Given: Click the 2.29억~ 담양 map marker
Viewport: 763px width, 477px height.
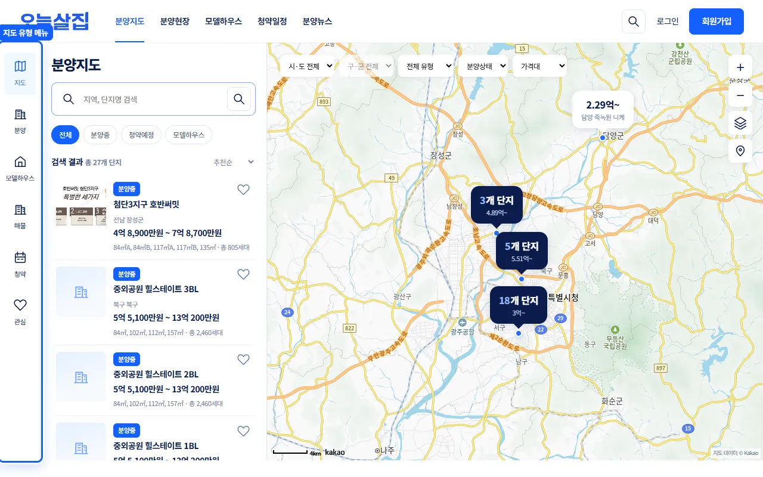Looking at the screenshot, I should click(x=603, y=110).
